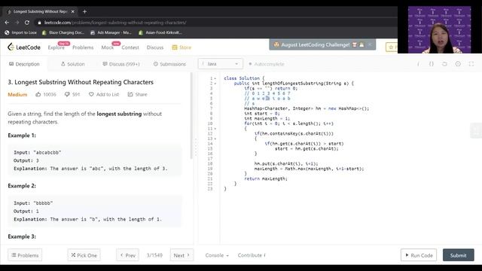The width and height of the screenshot is (482, 271).
Task: Reload the page with the refresh icon
Action: [27, 23]
